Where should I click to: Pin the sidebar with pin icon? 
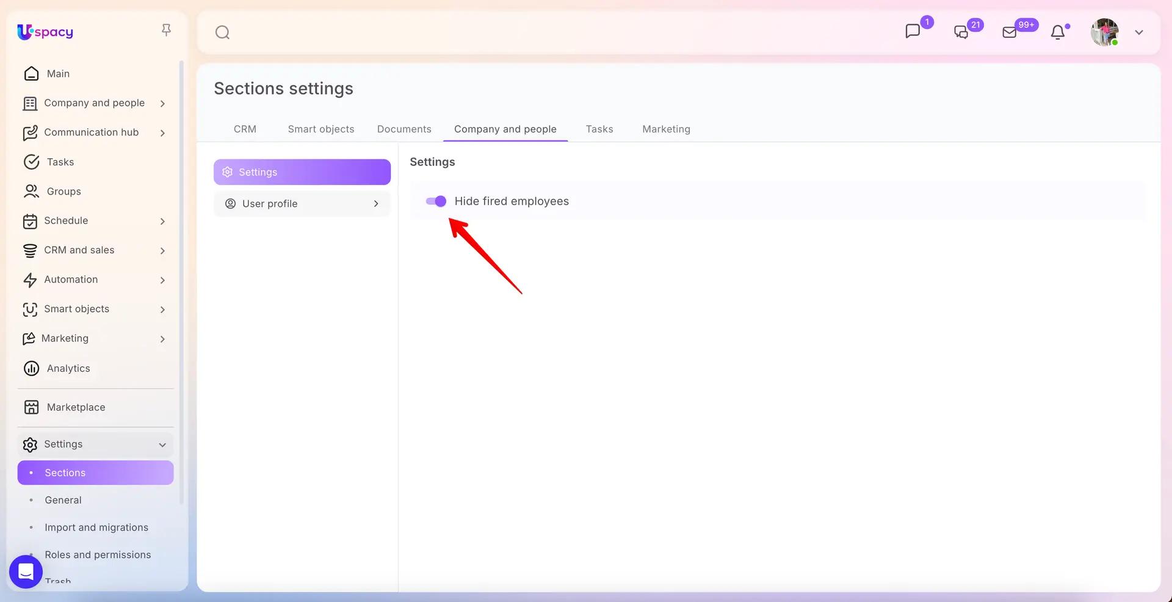point(166,30)
